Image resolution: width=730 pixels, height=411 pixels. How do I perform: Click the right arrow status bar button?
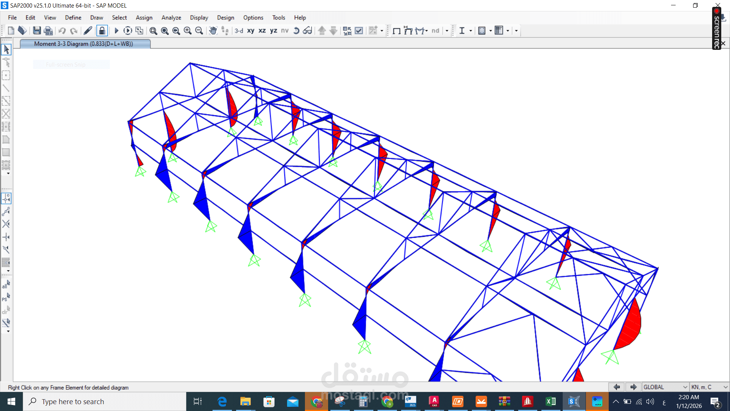pyautogui.click(x=633, y=387)
